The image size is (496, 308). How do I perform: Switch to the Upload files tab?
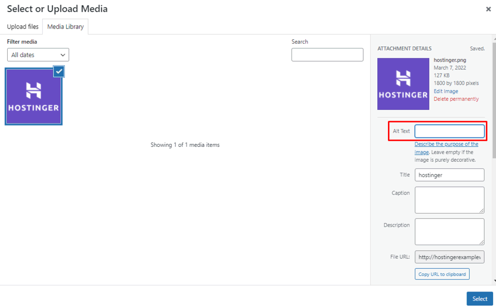[x=23, y=27]
